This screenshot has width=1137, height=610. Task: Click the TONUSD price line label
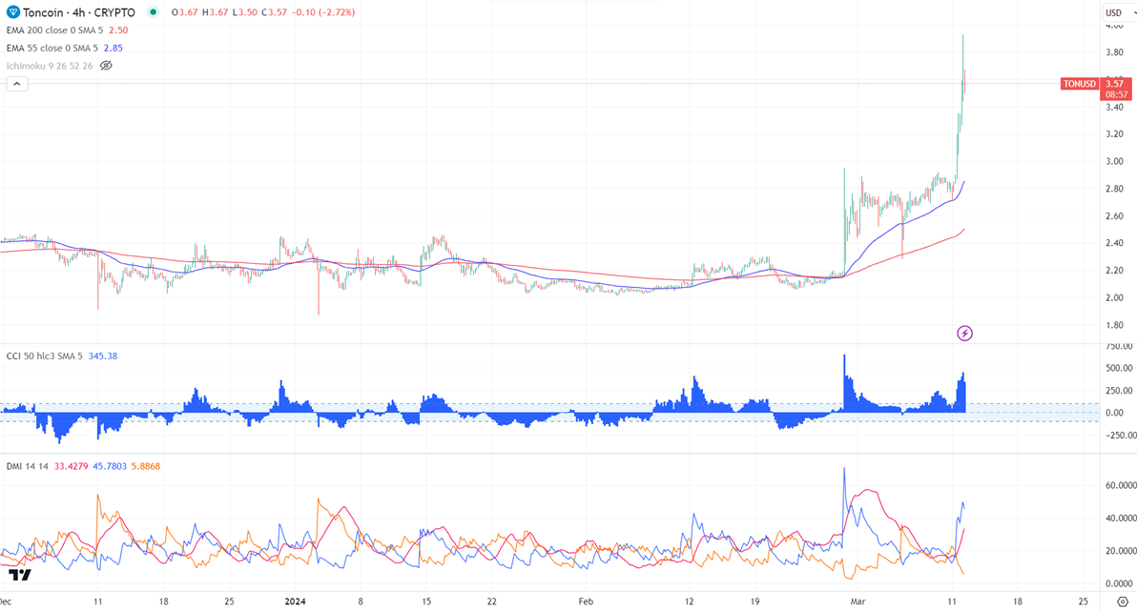pos(1080,84)
